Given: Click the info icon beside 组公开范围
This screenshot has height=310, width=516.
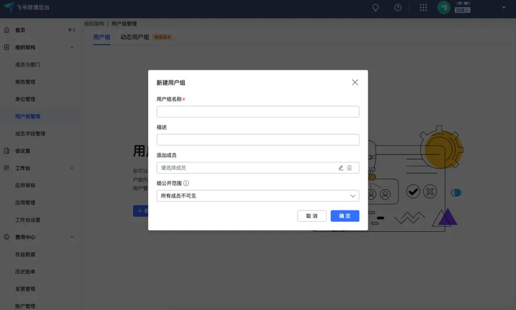Looking at the screenshot, I should (186, 182).
